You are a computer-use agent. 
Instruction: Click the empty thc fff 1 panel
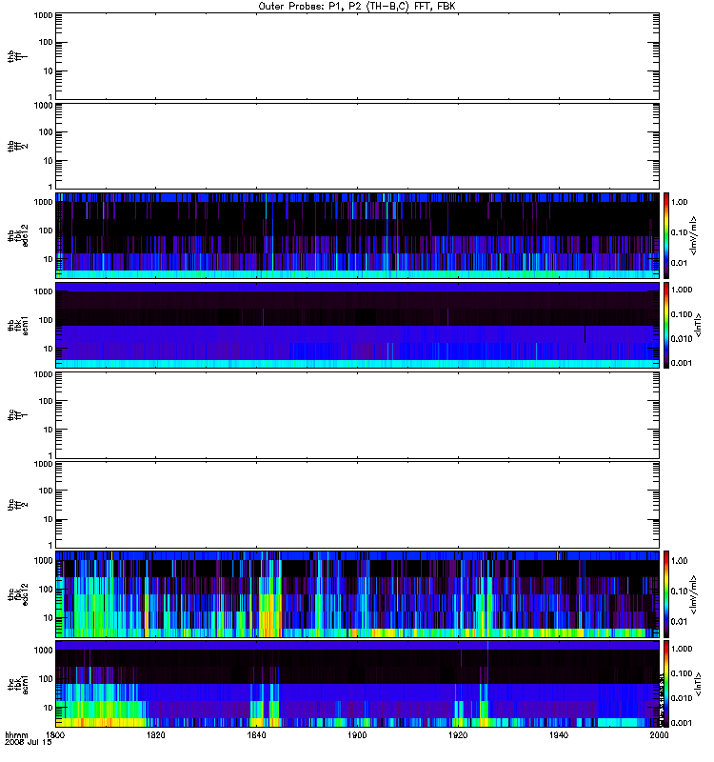[x=357, y=415]
